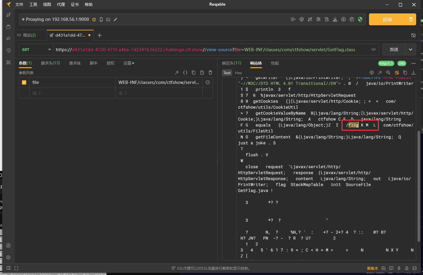Open the 性能 tab
Image resolution: width=423 pixels, height=275 pixels.
pos(275,63)
